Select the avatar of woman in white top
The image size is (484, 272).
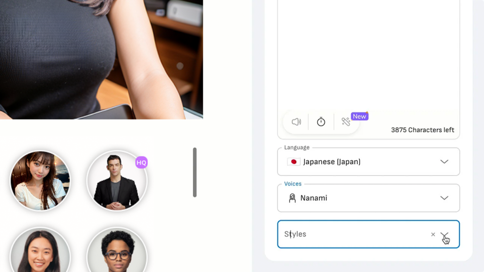(40, 181)
